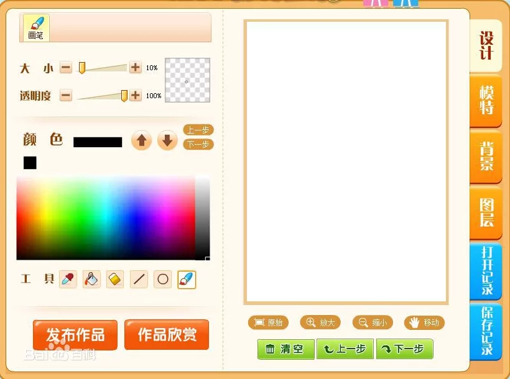Click the green 清空 clear canvas button
The height and width of the screenshot is (379, 510).
point(286,349)
